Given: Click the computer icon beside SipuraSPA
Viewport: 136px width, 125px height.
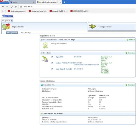Looking at the screenshot, I should pyautogui.click(x=52, y=57).
